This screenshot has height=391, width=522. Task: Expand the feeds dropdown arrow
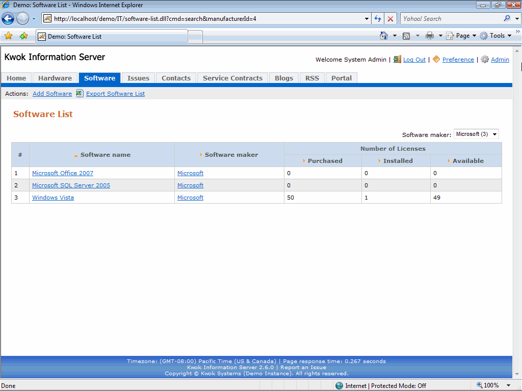tap(417, 36)
